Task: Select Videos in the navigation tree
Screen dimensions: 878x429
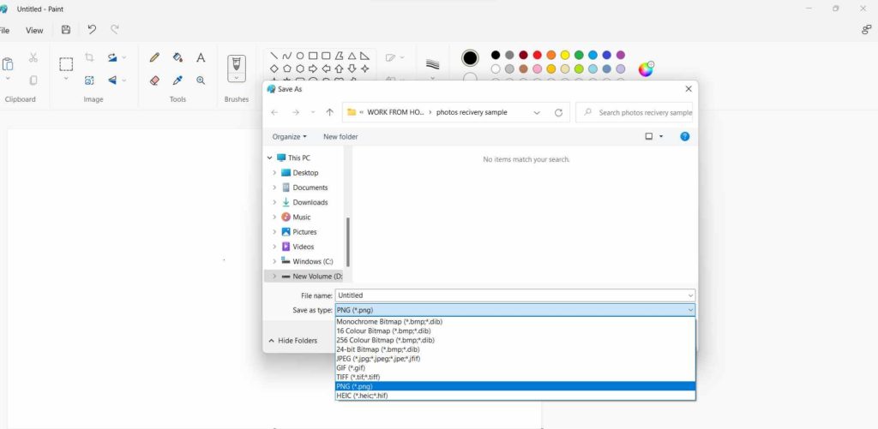Action: pyautogui.click(x=298, y=247)
